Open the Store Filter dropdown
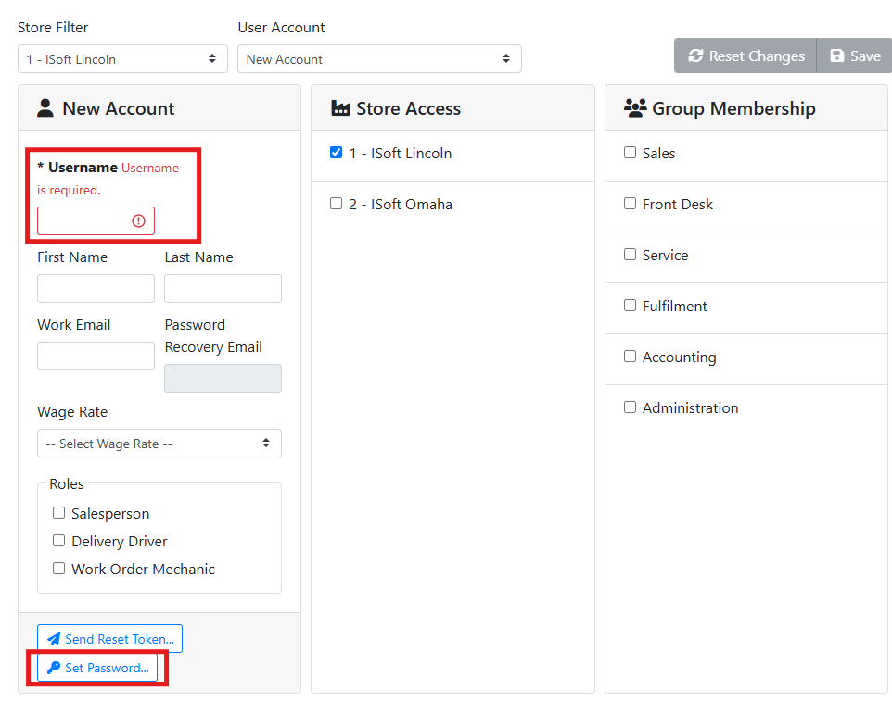892x701 pixels. pos(121,59)
